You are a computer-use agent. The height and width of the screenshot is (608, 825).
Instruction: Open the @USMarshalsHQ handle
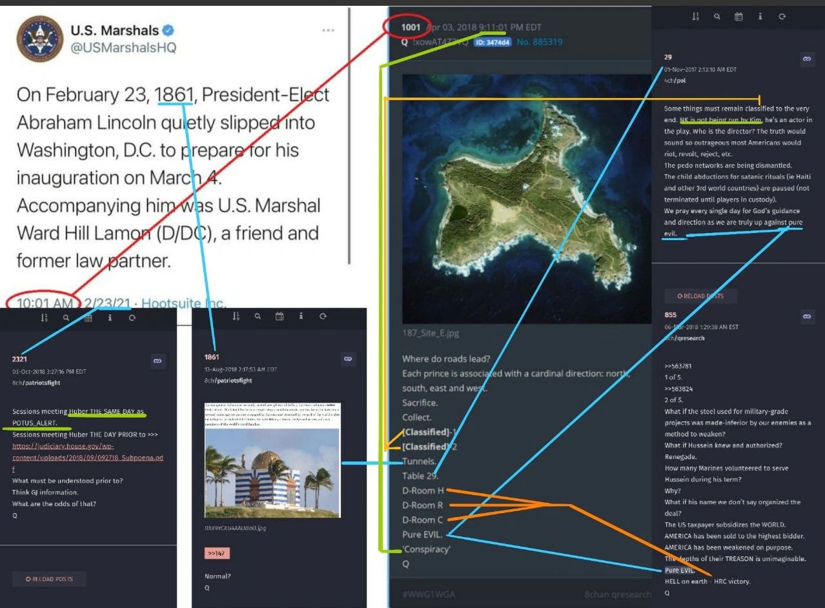[x=123, y=48]
